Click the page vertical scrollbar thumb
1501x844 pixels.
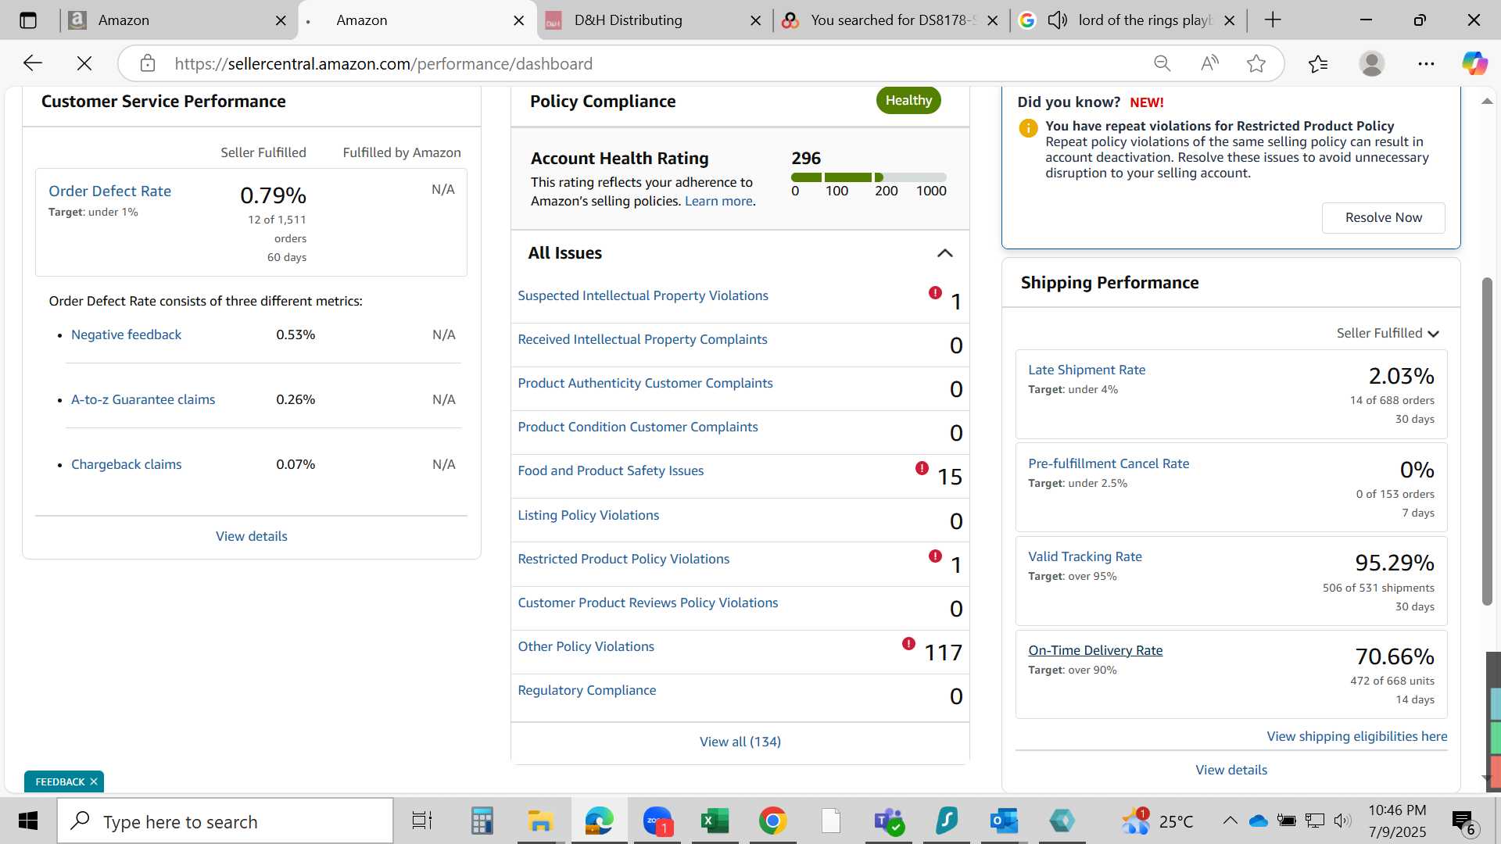click(x=1487, y=442)
